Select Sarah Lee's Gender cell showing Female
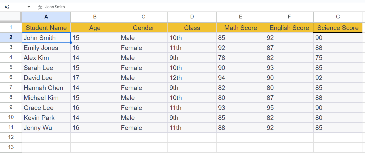This screenshot has width=365, height=153. [x=143, y=68]
